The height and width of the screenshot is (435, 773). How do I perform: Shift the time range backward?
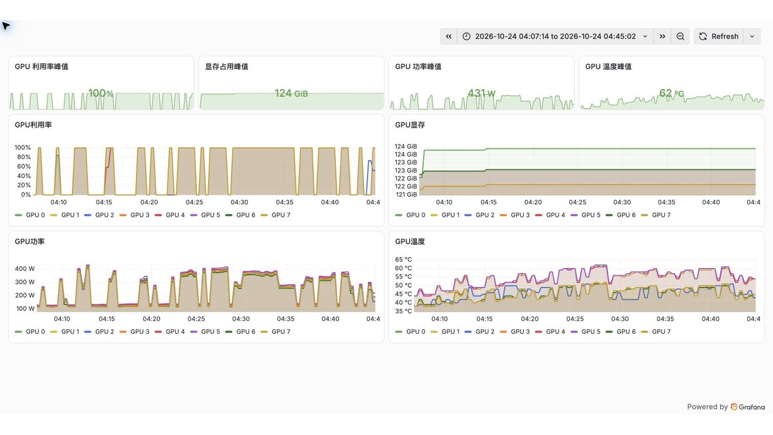[449, 37]
